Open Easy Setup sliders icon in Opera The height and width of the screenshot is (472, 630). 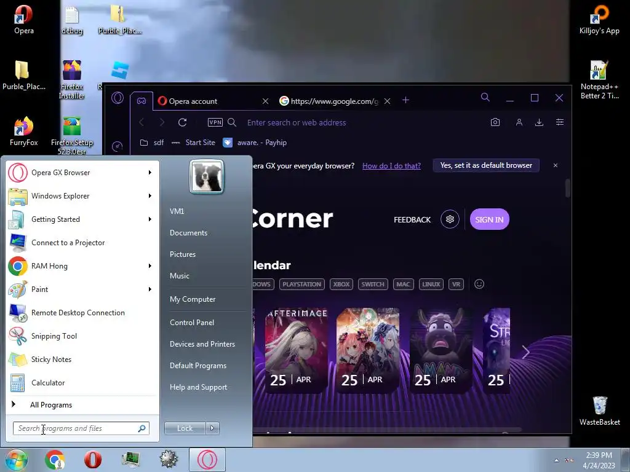point(560,122)
